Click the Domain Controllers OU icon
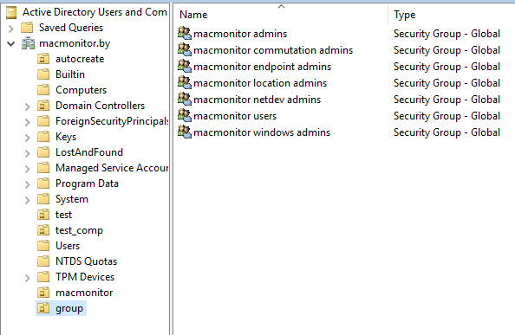 click(x=43, y=106)
